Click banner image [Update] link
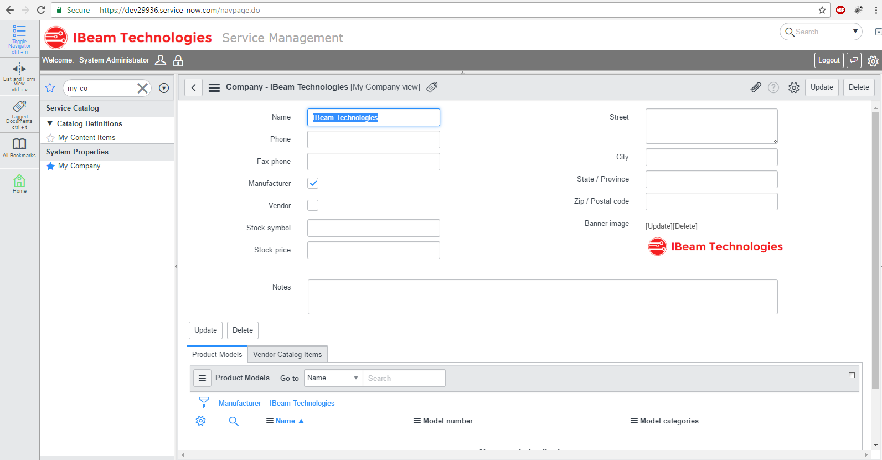The image size is (882, 460). (x=659, y=226)
